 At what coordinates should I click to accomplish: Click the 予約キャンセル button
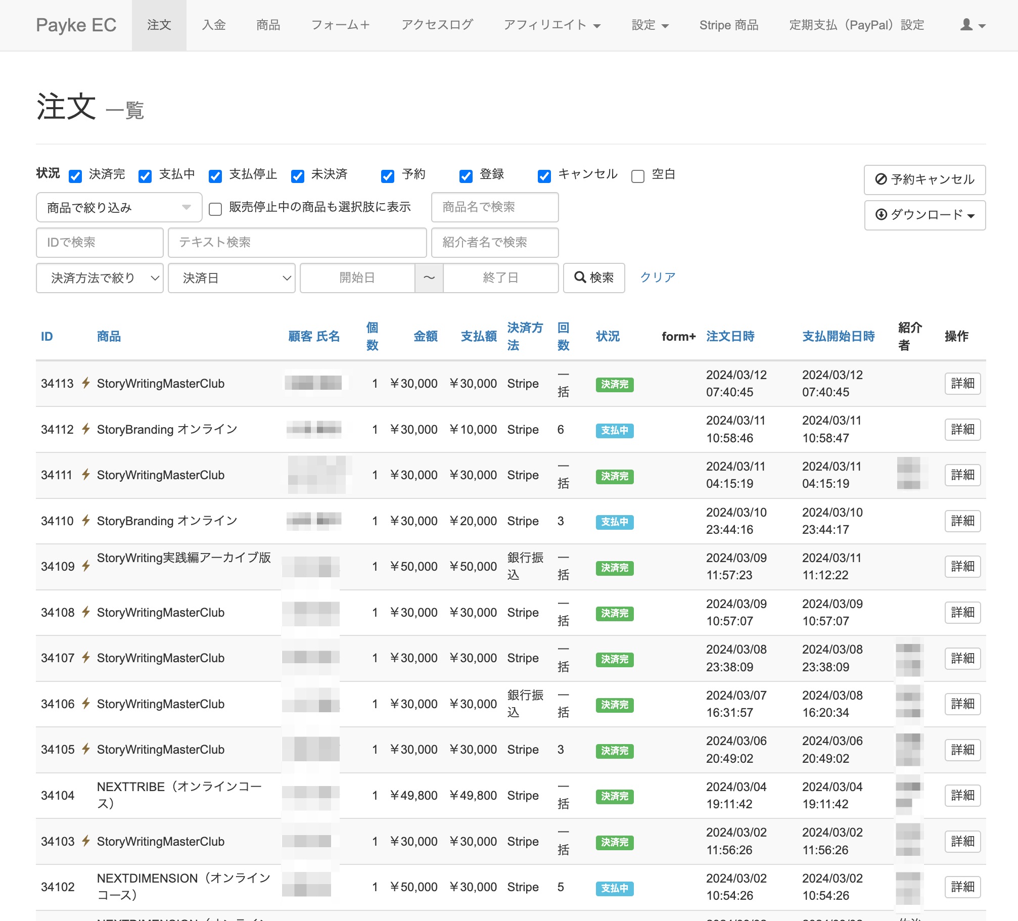click(924, 179)
